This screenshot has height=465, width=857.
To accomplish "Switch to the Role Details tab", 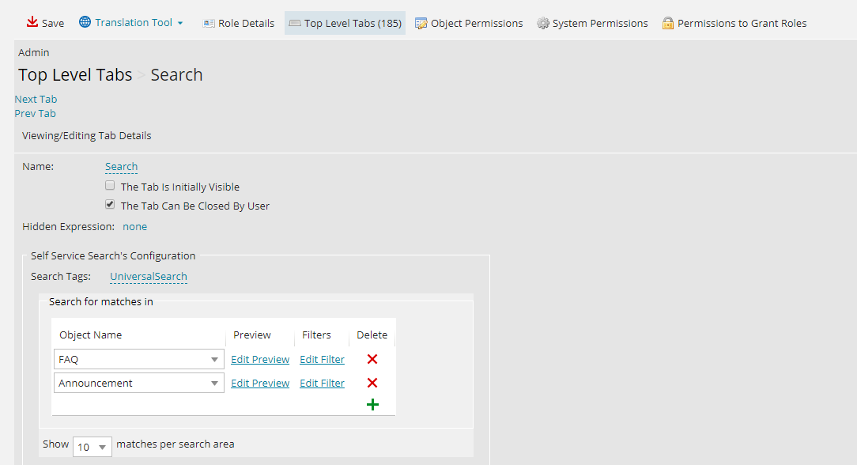I will 239,23.
